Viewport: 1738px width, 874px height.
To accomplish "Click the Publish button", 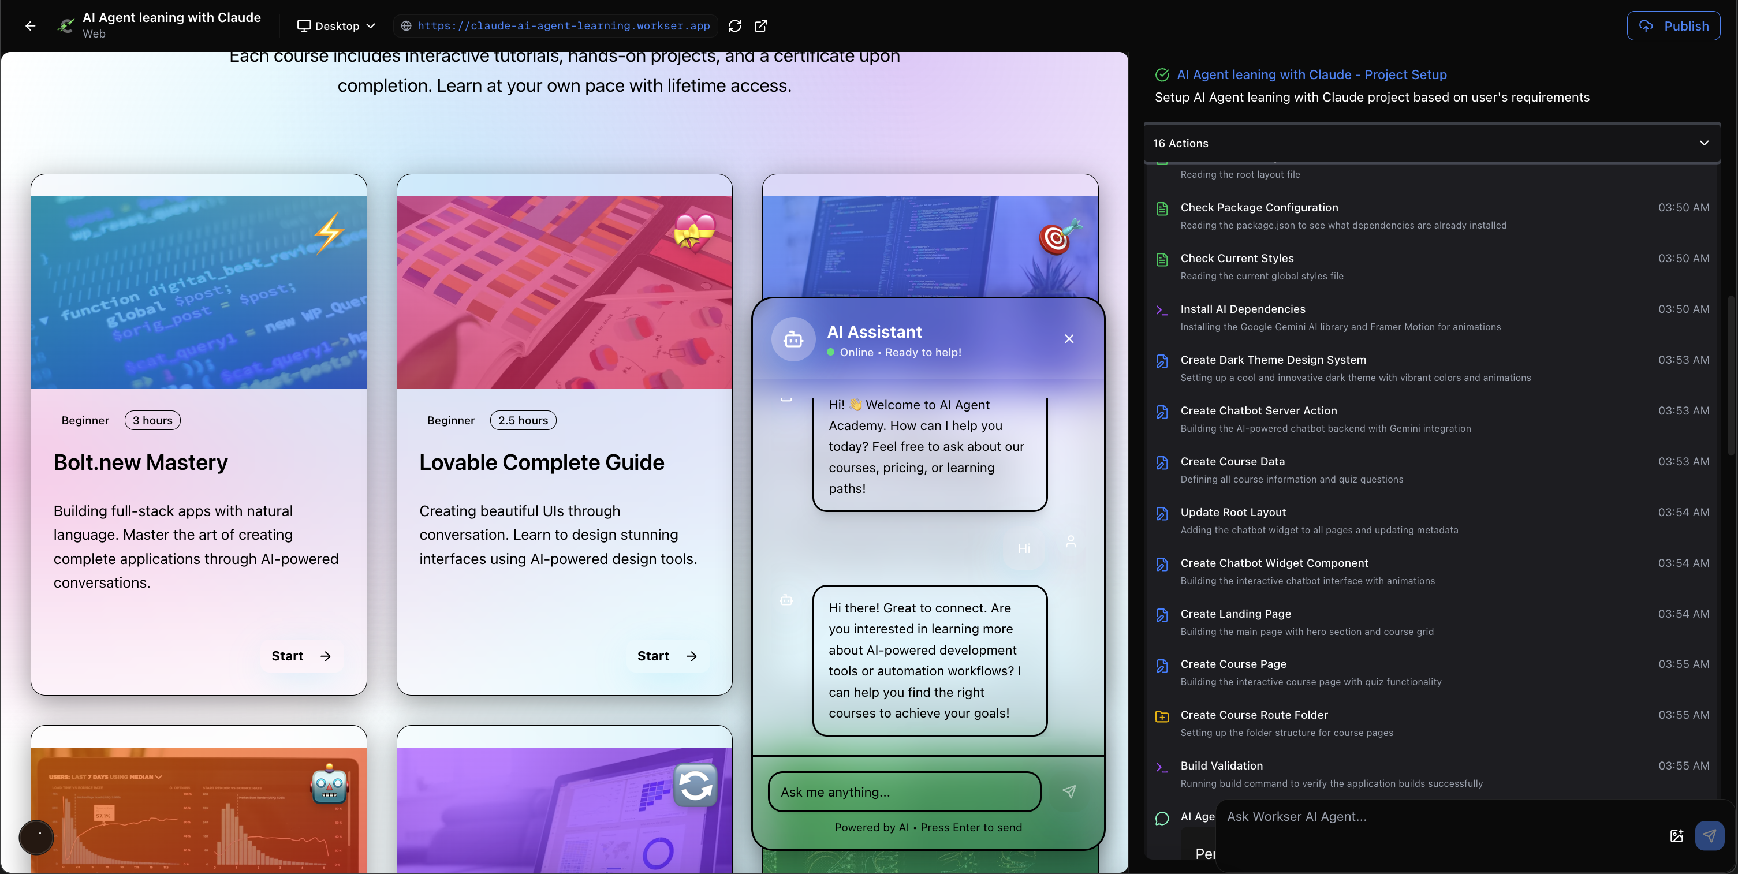I will 1673,25.
